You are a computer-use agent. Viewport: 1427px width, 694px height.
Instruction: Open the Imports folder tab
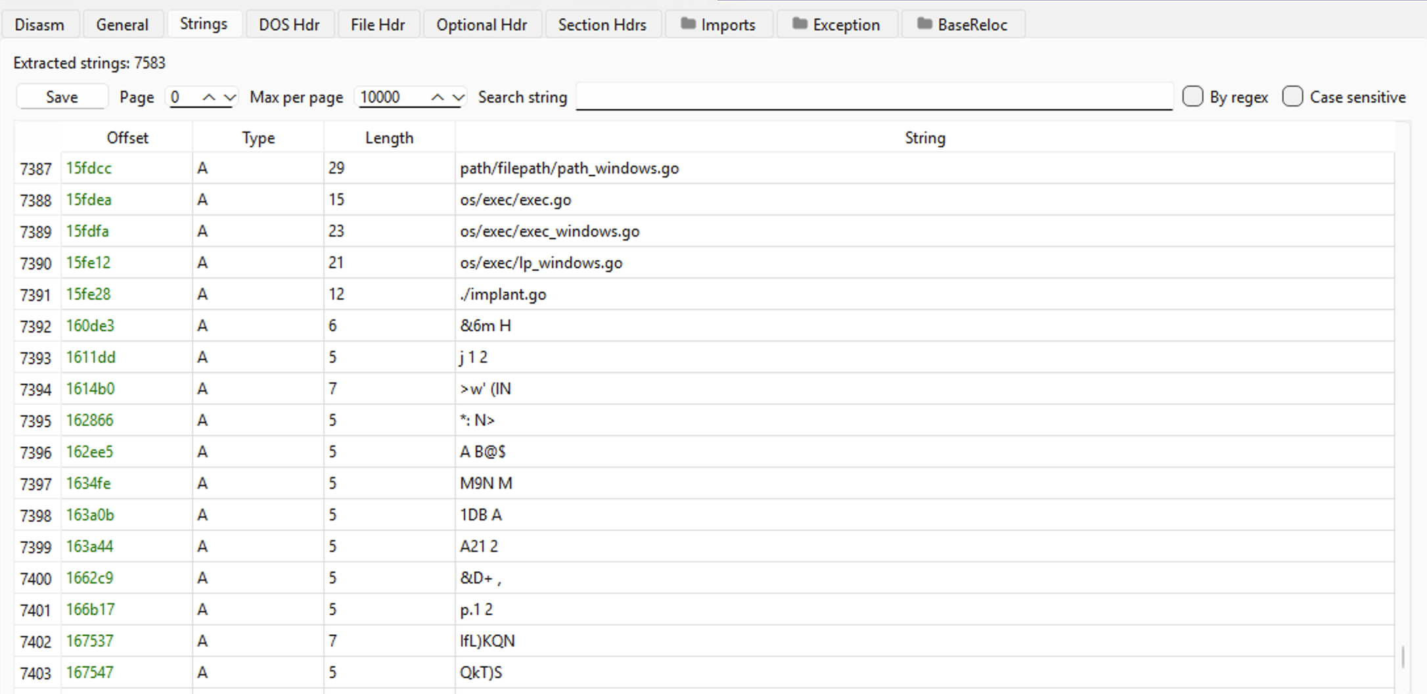click(x=719, y=25)
